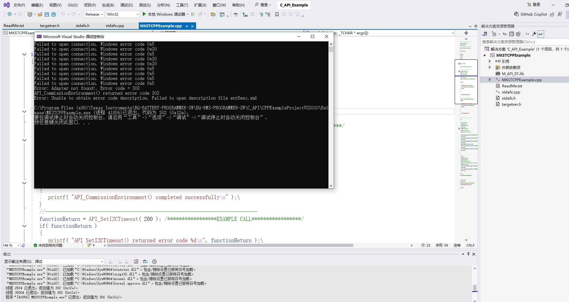The width and height of the screenshot is (569, 302).
Task: Click the code minimap viewport box
Action: click(466, 81)
